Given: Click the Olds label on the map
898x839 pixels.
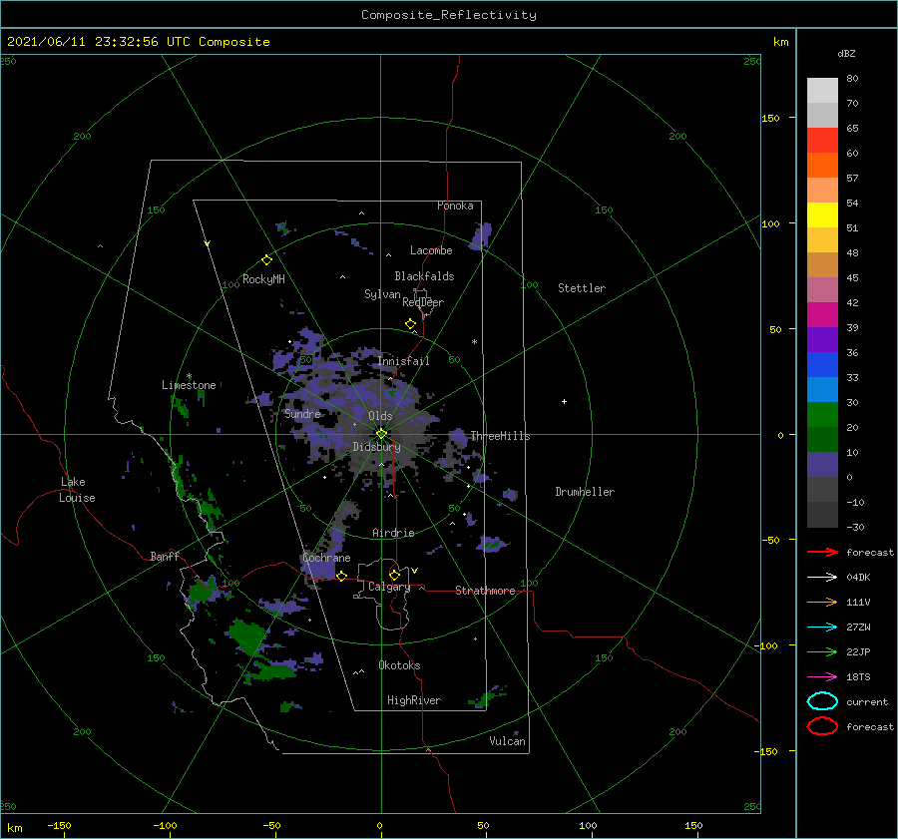Looking at the screenshot, I should pos(380,416).
